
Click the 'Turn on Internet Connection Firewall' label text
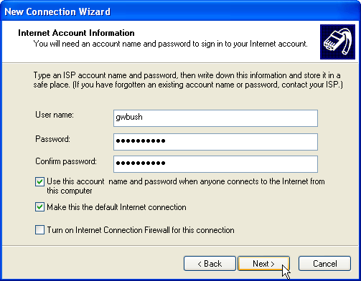coord(141,230)
